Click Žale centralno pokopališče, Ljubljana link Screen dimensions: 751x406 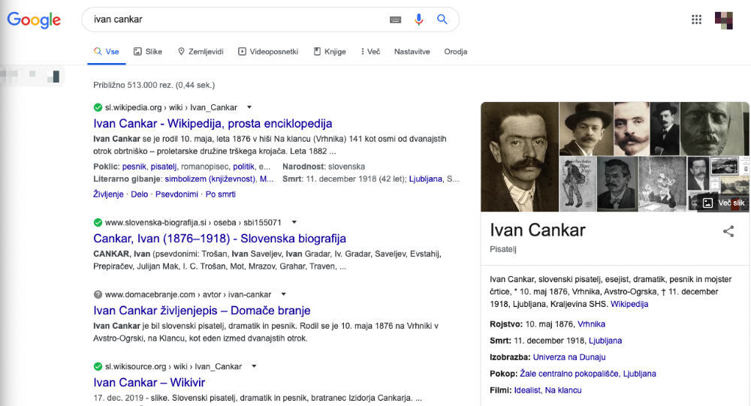(x=588, y=374)
